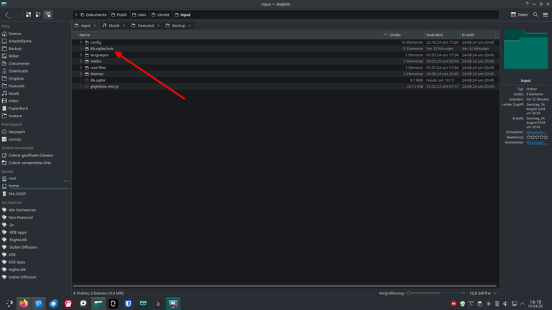Close the Musik tab
The height and width of the screenshot is (310, 552).
click(124, 26)
